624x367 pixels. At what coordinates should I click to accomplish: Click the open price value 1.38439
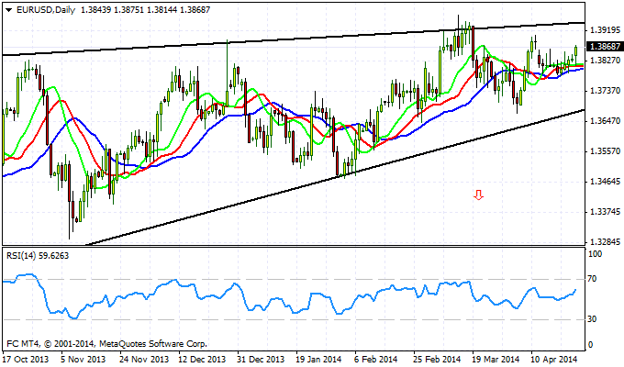(96, 10)
